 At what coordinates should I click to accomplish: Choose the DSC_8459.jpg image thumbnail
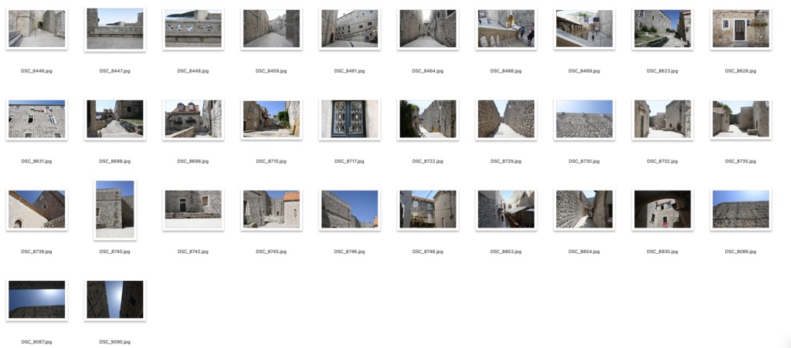(271, 29)
